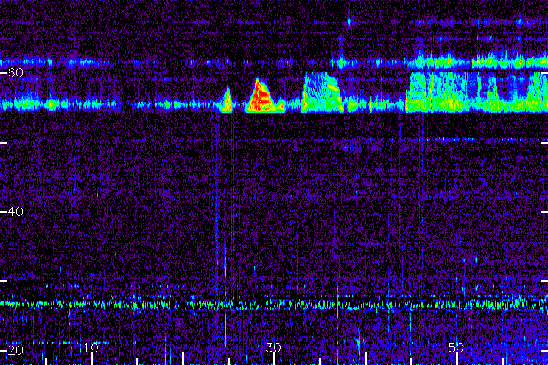Click the "40" frequency axis label
548x365 pixels.
(x=15, y=211)
